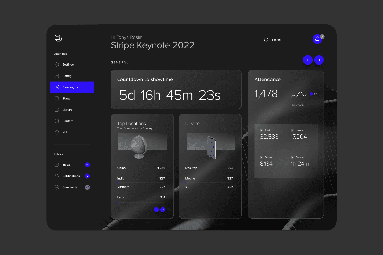Click the China attendance value 1,246
Viewport: 383px width, 255px height.
coord(161,168)
